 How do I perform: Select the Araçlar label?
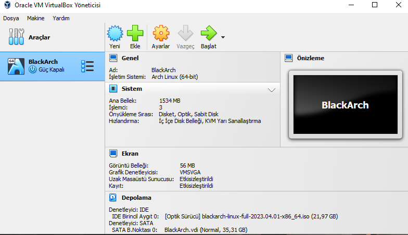40,37
